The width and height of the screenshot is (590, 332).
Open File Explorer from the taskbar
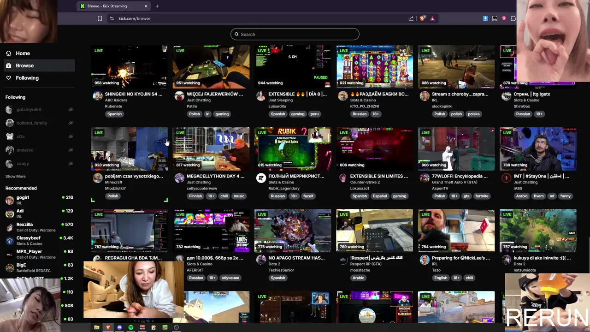[97, 327]
